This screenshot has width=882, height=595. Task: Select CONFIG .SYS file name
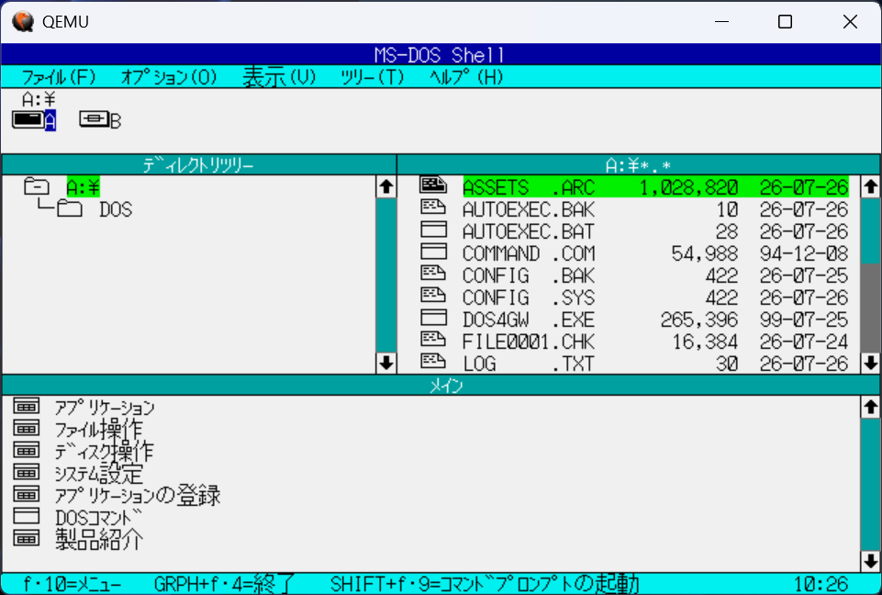pos(529,297)
